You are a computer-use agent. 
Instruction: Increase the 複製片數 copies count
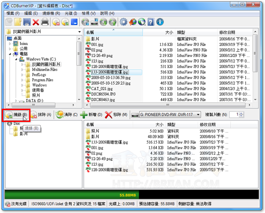[242, 113]
